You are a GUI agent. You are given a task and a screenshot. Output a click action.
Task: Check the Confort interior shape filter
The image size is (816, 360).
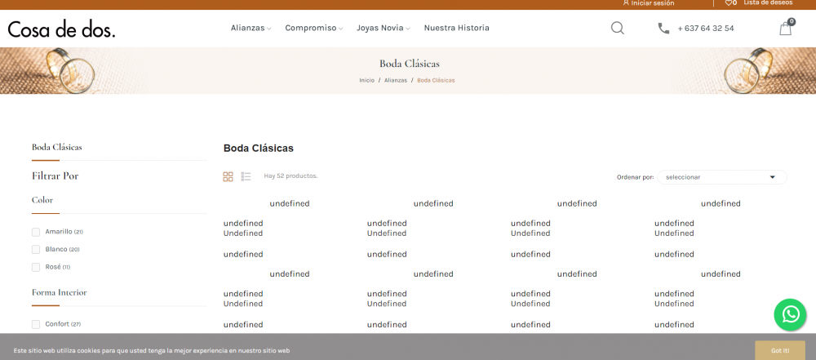36,325
